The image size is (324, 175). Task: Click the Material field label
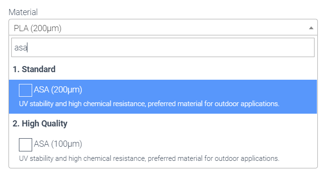[x=23, y=12]
